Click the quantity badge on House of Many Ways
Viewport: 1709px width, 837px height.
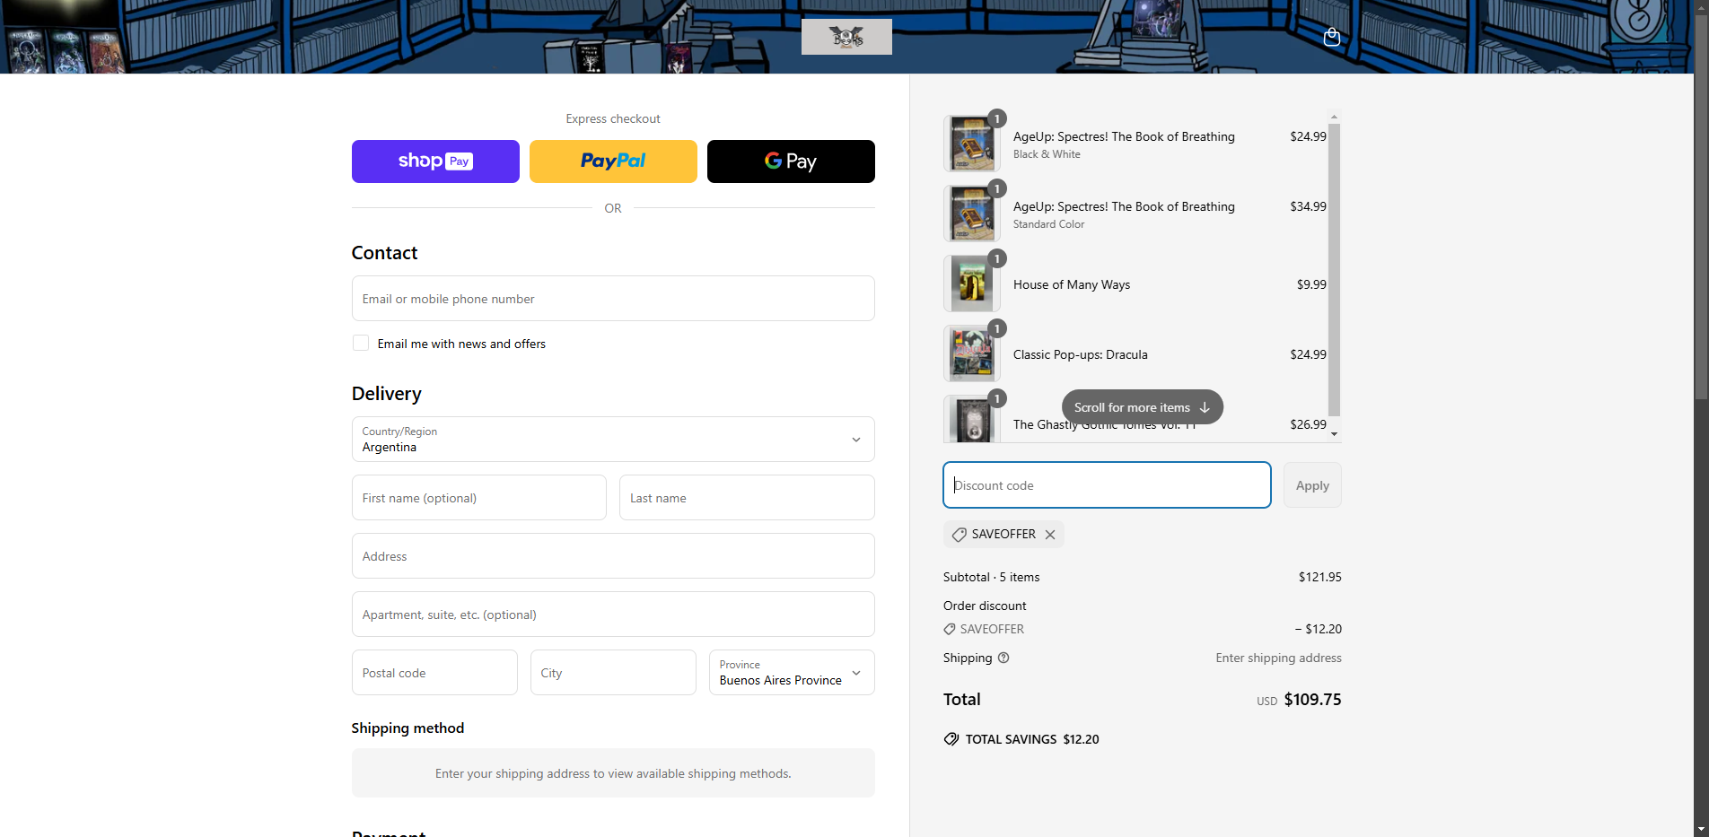pyautogui.click(x=996, y=258)
